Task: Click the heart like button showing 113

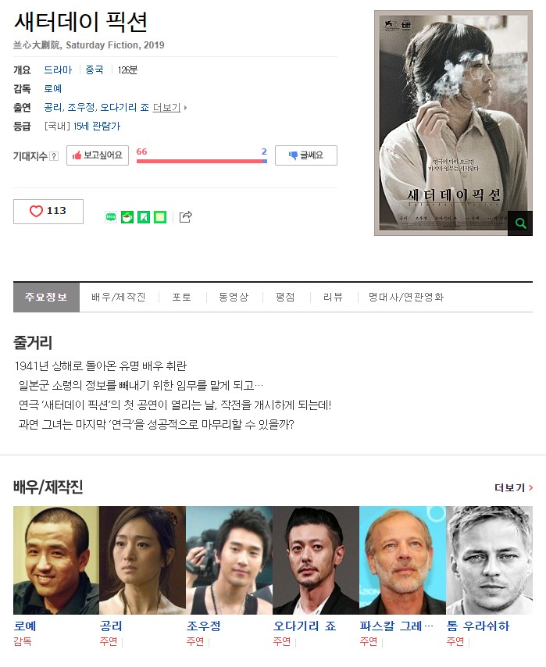Action: tap(48, 212)
